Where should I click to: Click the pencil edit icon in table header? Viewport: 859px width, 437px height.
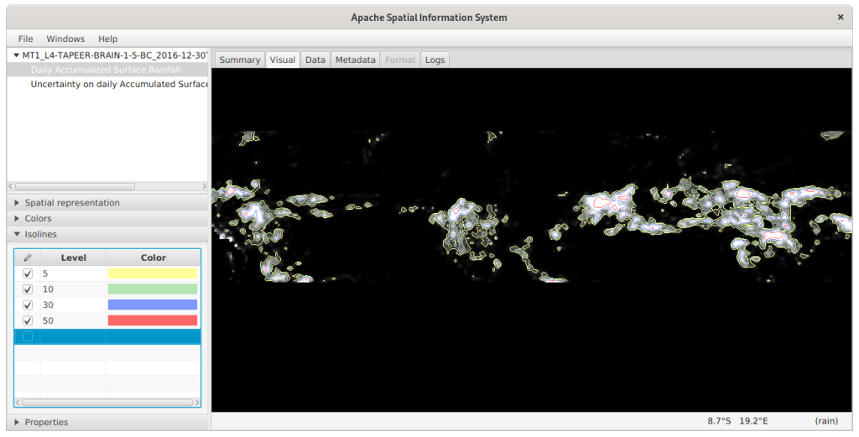click(28, 258)
